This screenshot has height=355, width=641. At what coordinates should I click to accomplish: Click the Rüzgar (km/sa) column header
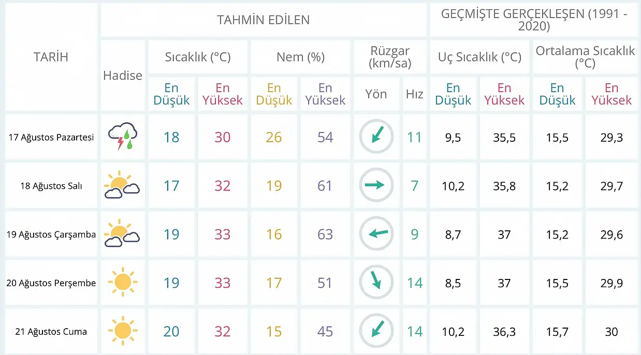390,57
